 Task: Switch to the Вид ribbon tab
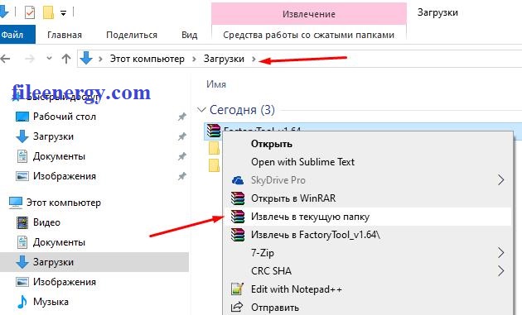[190, 35]
